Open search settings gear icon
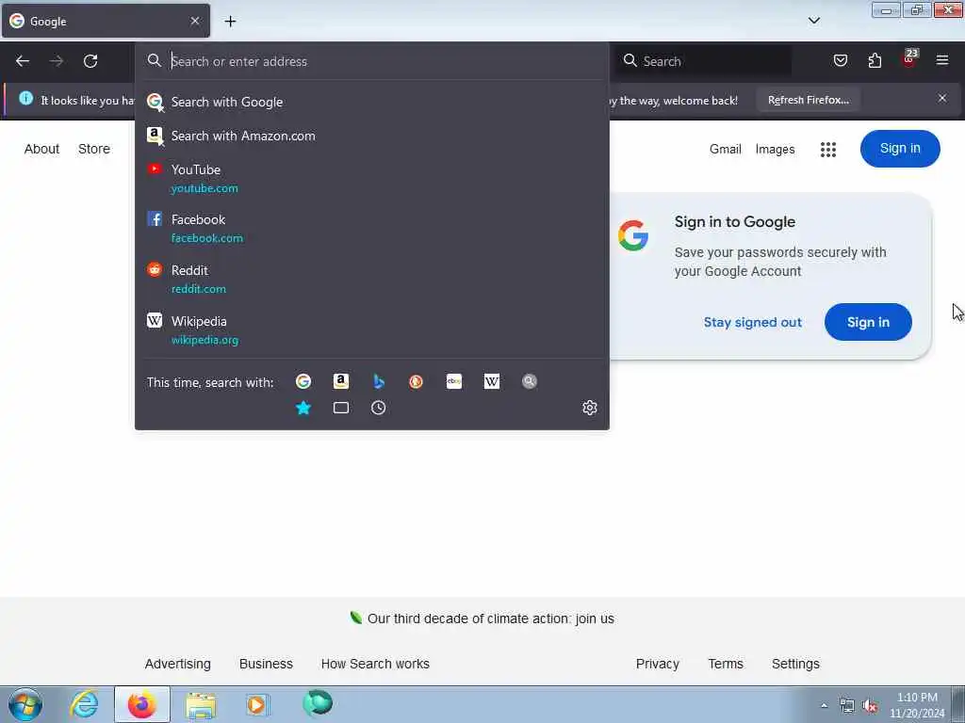The height and width of the screenshot is (723, 965). tap(590, 408)
